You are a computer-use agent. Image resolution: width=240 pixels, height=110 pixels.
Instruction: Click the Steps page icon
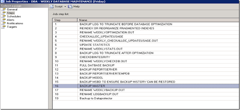tap(3, 13)
